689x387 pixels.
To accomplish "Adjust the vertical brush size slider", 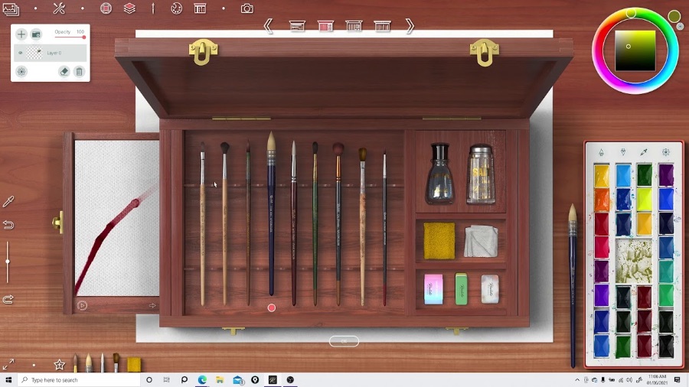I will 8,262.
